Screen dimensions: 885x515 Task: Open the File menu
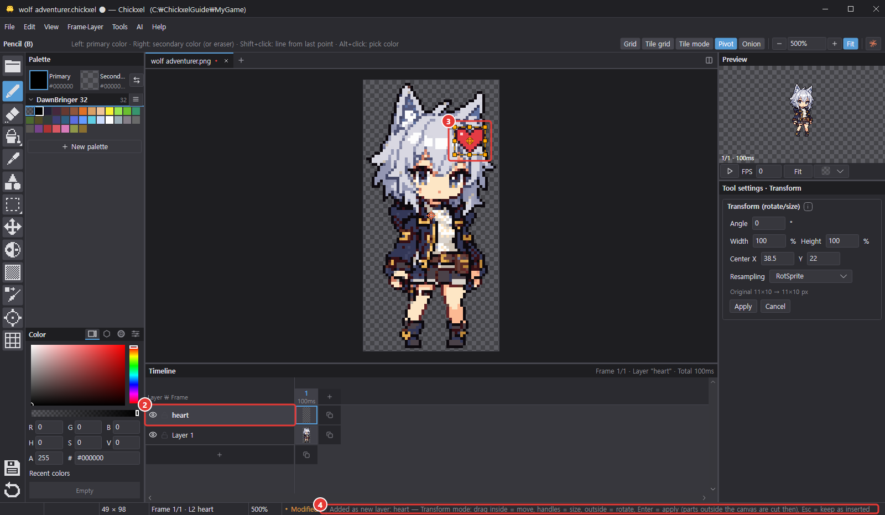tap(9, 27)
